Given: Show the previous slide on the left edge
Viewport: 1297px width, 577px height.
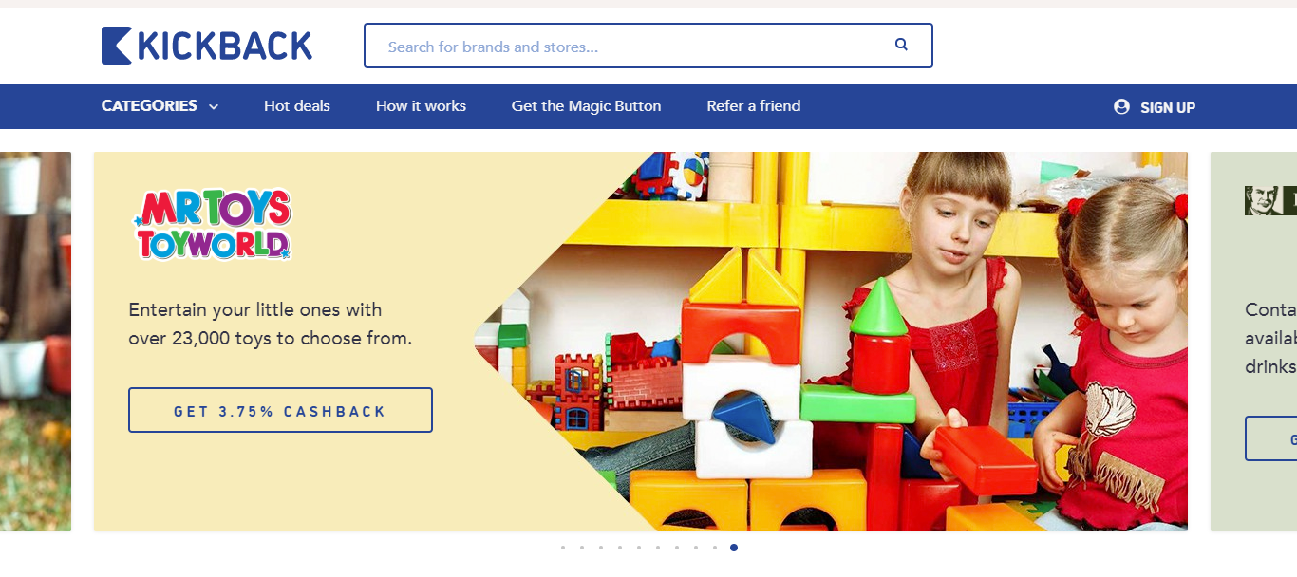Looking at the screenshot, I should tap(35, 342).
